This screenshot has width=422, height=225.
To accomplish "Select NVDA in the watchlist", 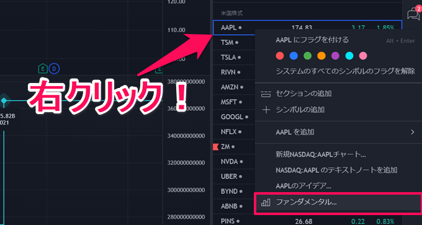I will pyautogui.click(x=229, y=162).
